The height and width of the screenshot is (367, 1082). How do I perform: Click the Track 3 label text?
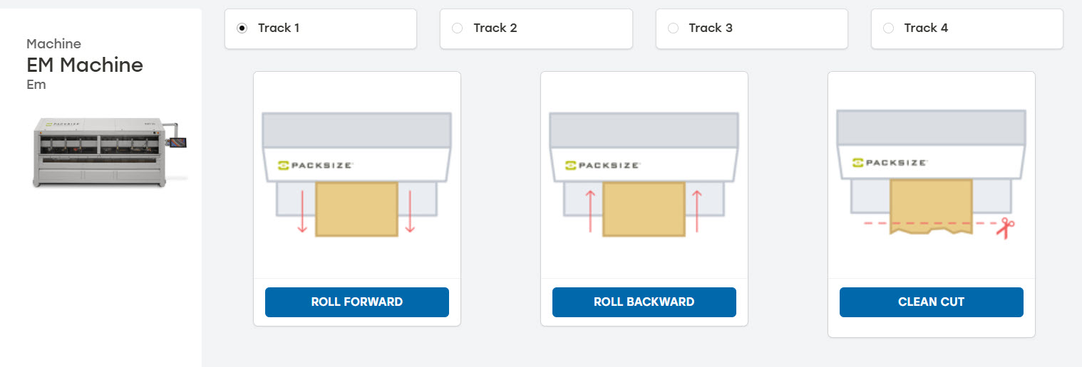pos(711,28)
